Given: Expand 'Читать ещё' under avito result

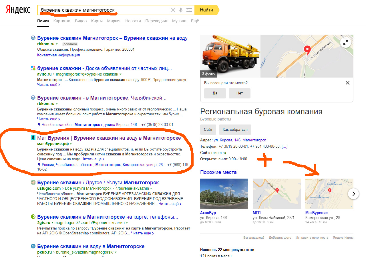Looking at the screenshot, I should pos(48,85).
